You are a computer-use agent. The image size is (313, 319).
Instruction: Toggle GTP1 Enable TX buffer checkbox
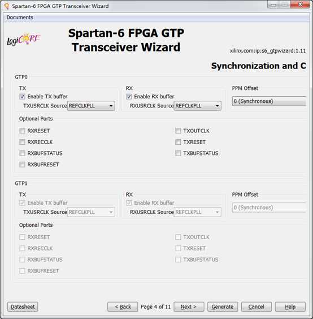coord(22,203)
